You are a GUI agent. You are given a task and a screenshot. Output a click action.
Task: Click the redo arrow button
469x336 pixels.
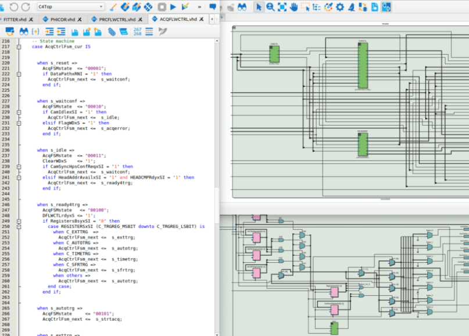[26, 7]
